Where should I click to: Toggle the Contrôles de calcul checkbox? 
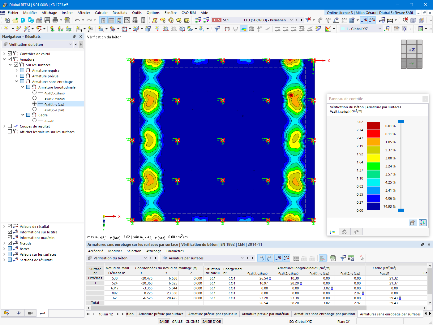point(10,54)
